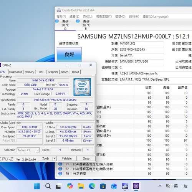192x192 pixels.
Task: Open the 語言(L)(Language) menu
Action: (156, 17)
